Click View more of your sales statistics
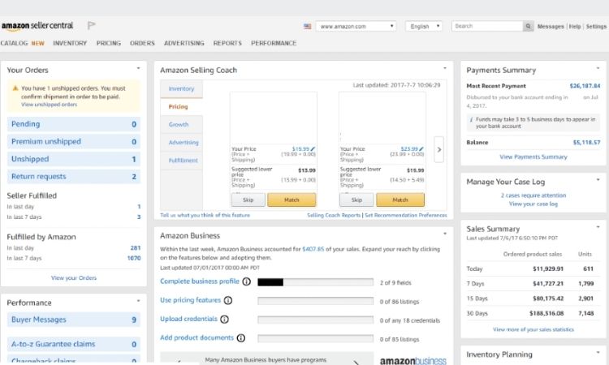Screen dimensions: 609x365 pyautogui.click(x=533, y=329)
